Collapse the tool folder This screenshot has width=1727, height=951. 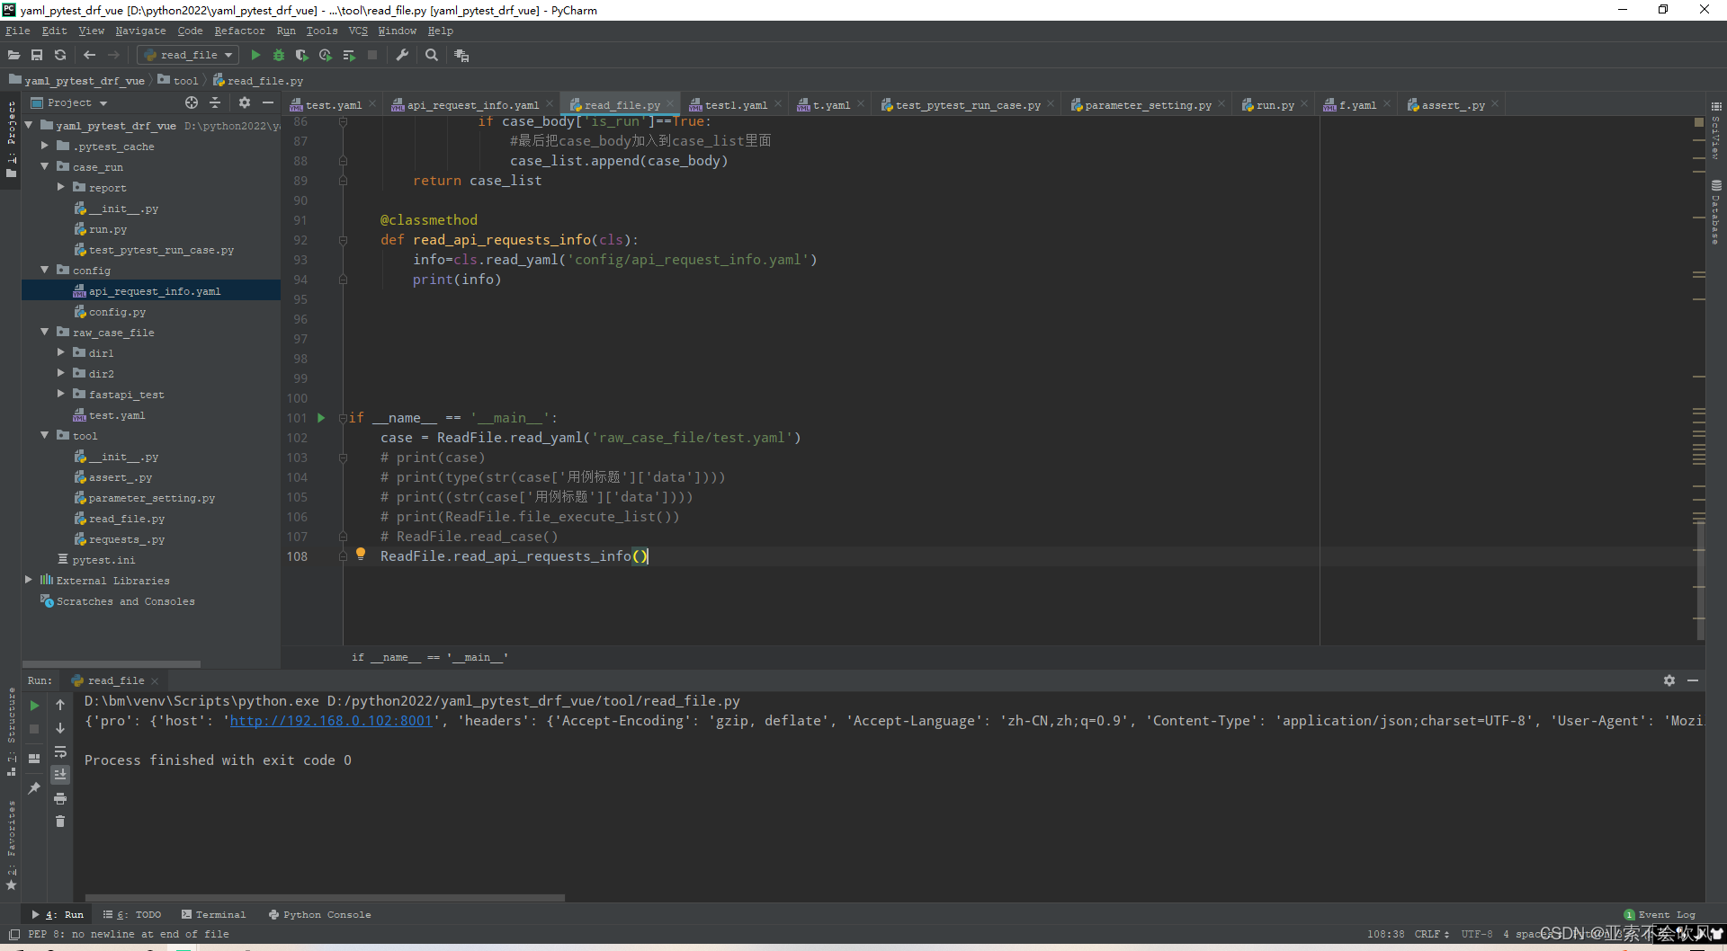coord(44,435)
